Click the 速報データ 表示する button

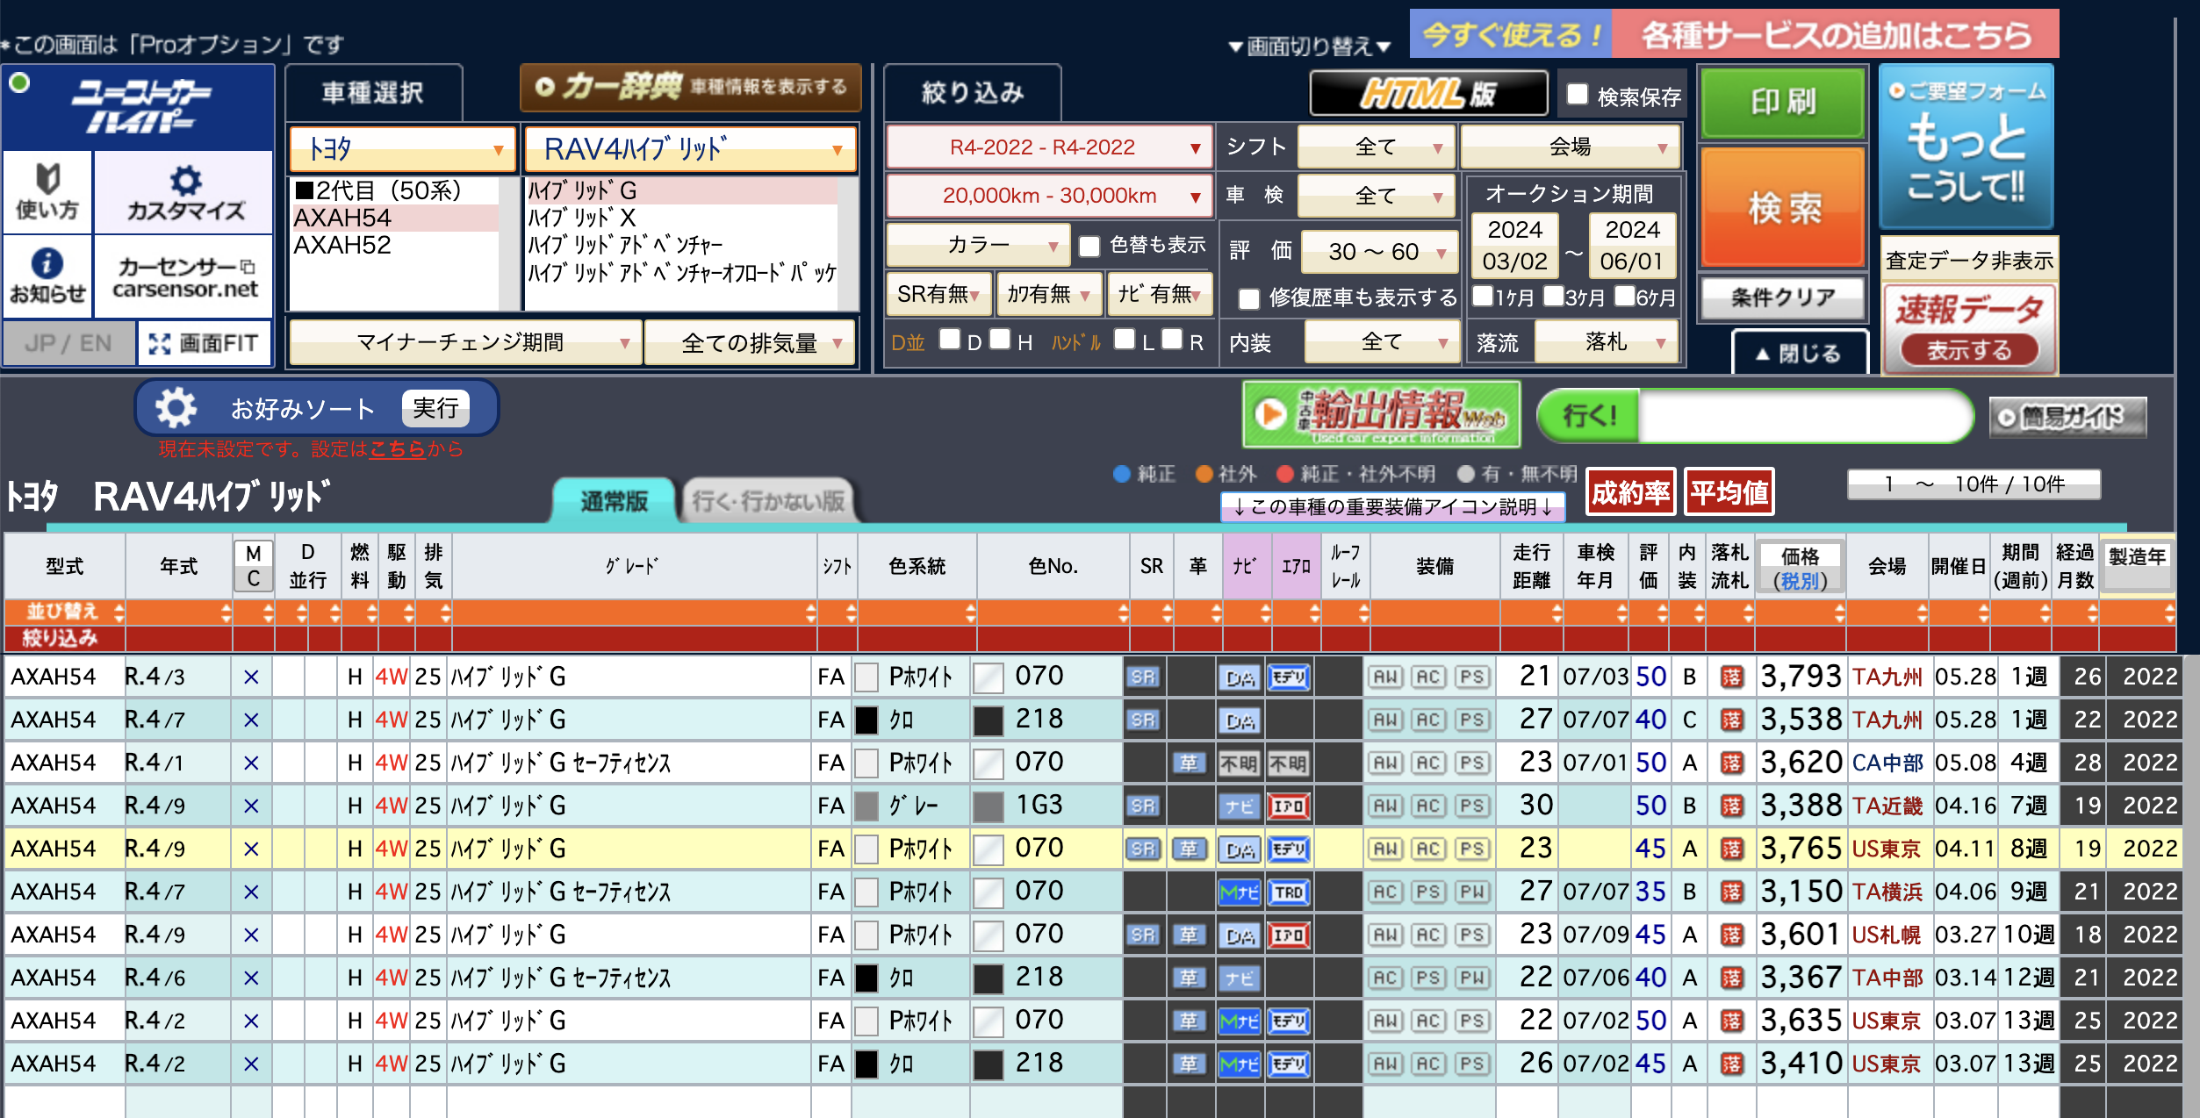[1968, 350]
